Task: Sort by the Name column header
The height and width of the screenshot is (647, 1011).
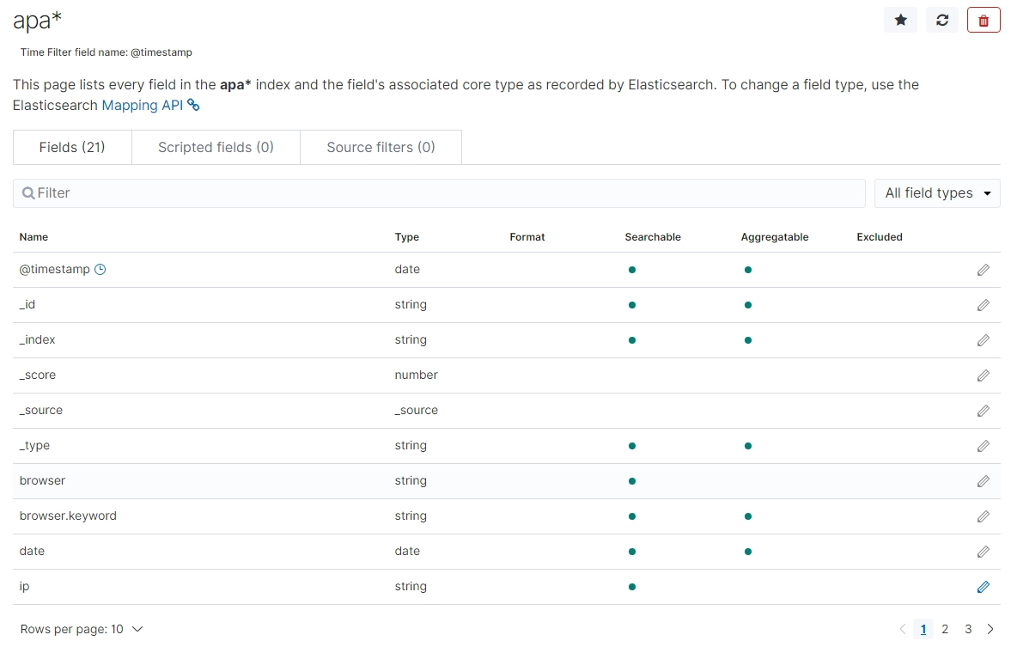Action: pos(33,237)
